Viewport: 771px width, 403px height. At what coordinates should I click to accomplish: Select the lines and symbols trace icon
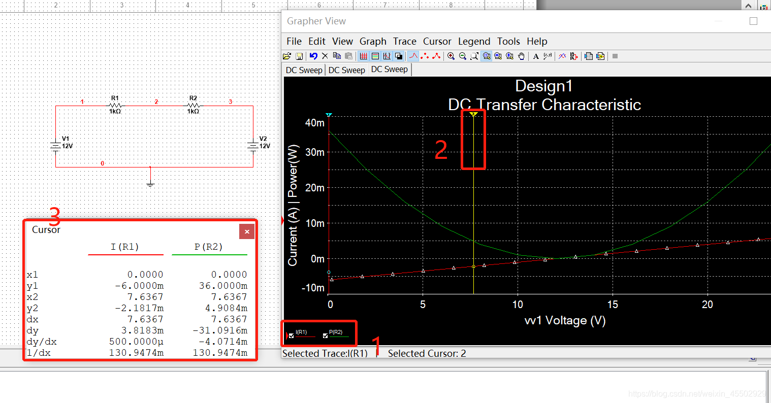[x=436, y=56]
